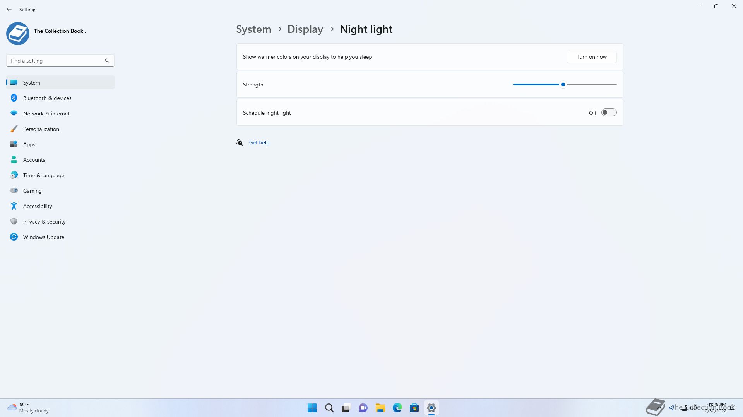Screen dimensions: 743x417
Task: Restore down the Settings window
Action: (716, 6)
